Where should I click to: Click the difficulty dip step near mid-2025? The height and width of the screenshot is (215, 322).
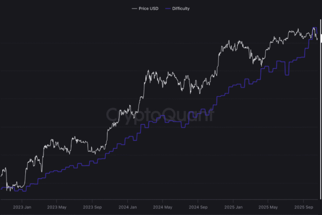(286, 75)
